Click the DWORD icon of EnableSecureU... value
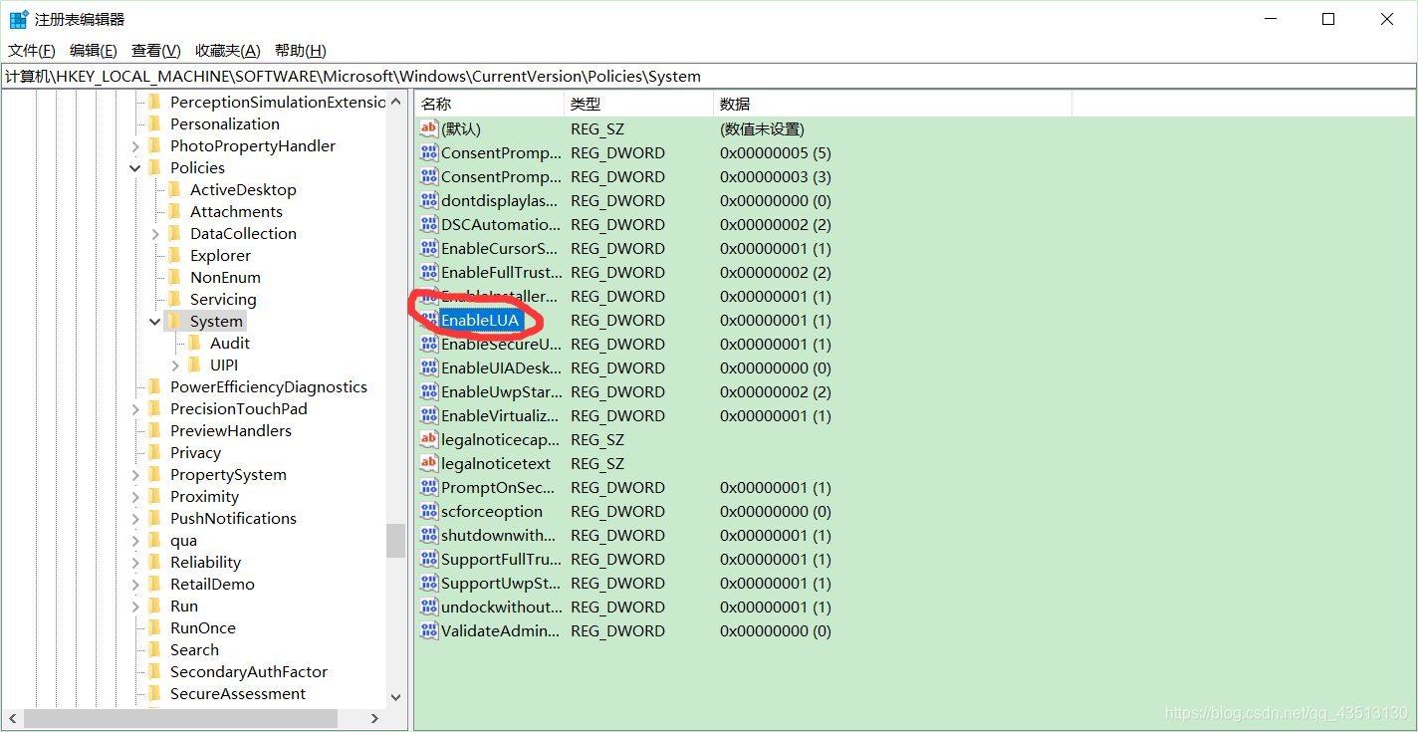Image resolution: width=1418 pixels, height=732 pixels. [429, 344]
